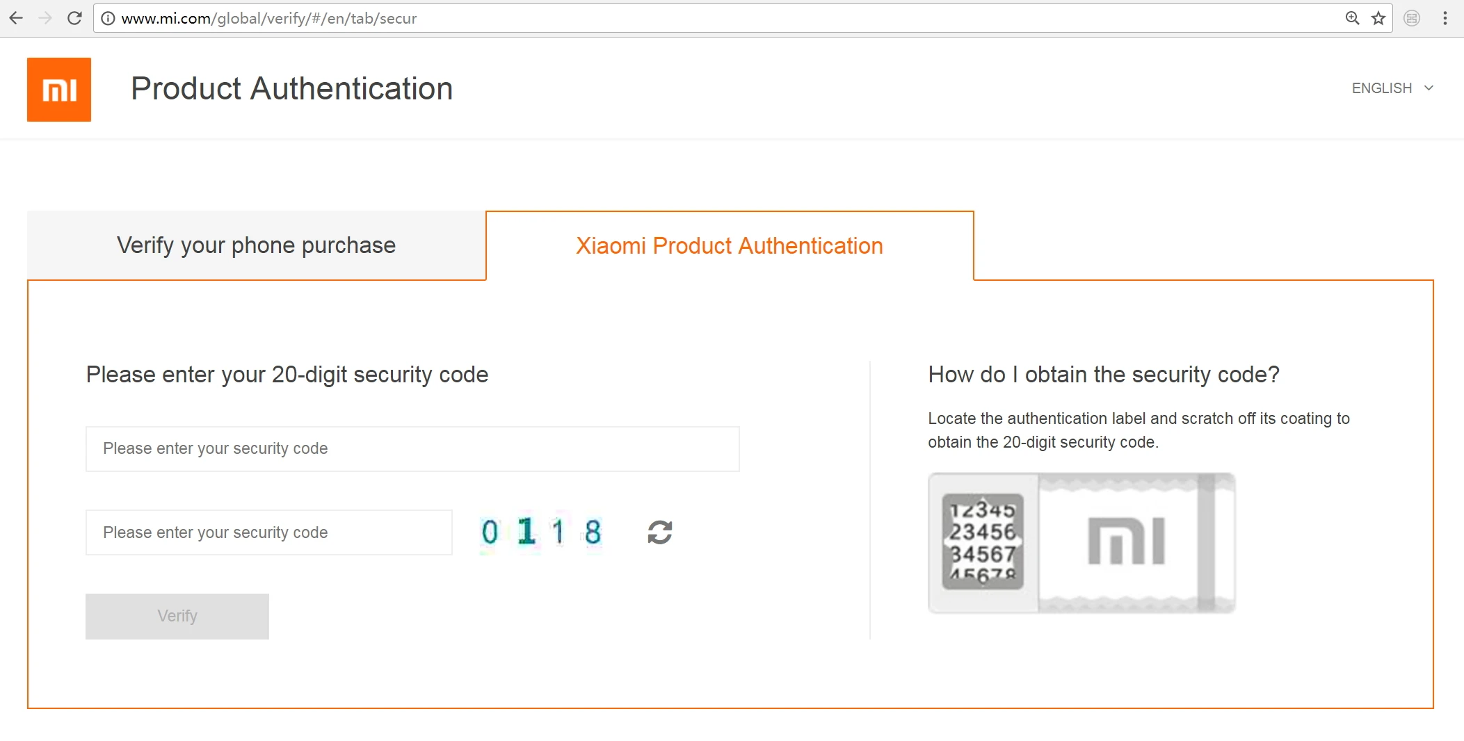Click the browser forward arrow
This screenshot has width=1464, height=741.
pos(45,18)
